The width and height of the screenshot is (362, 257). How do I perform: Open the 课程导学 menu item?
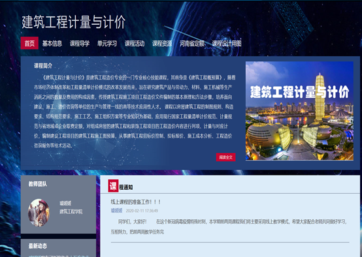(80, 43)
